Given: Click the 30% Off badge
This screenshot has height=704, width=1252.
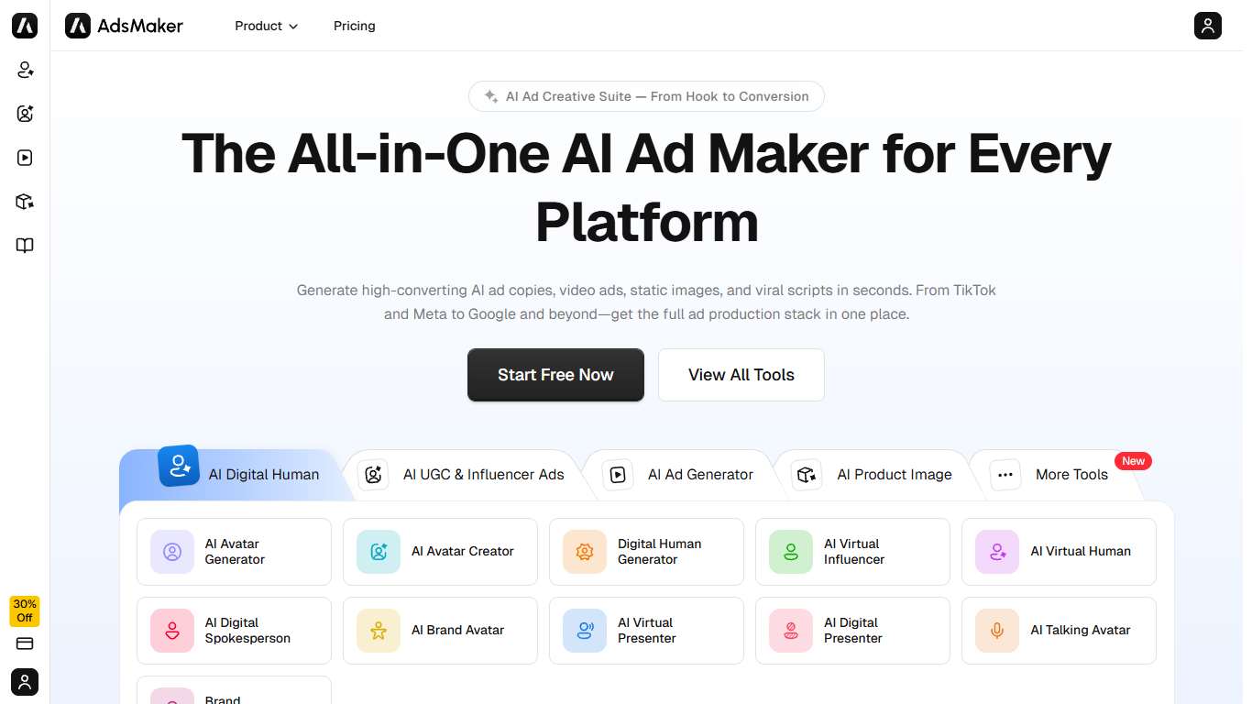Looking at the screenshot, I should [24, 611].
